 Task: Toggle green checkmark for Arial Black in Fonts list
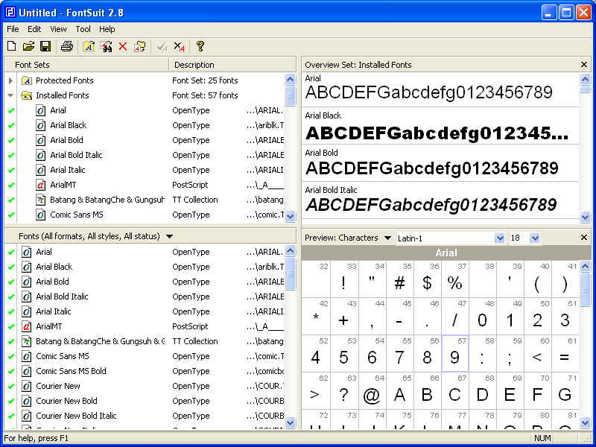coord(11,267)
